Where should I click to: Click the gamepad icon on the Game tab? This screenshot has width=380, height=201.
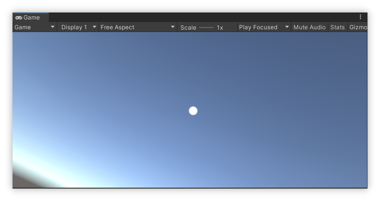(x=18, y=18)
